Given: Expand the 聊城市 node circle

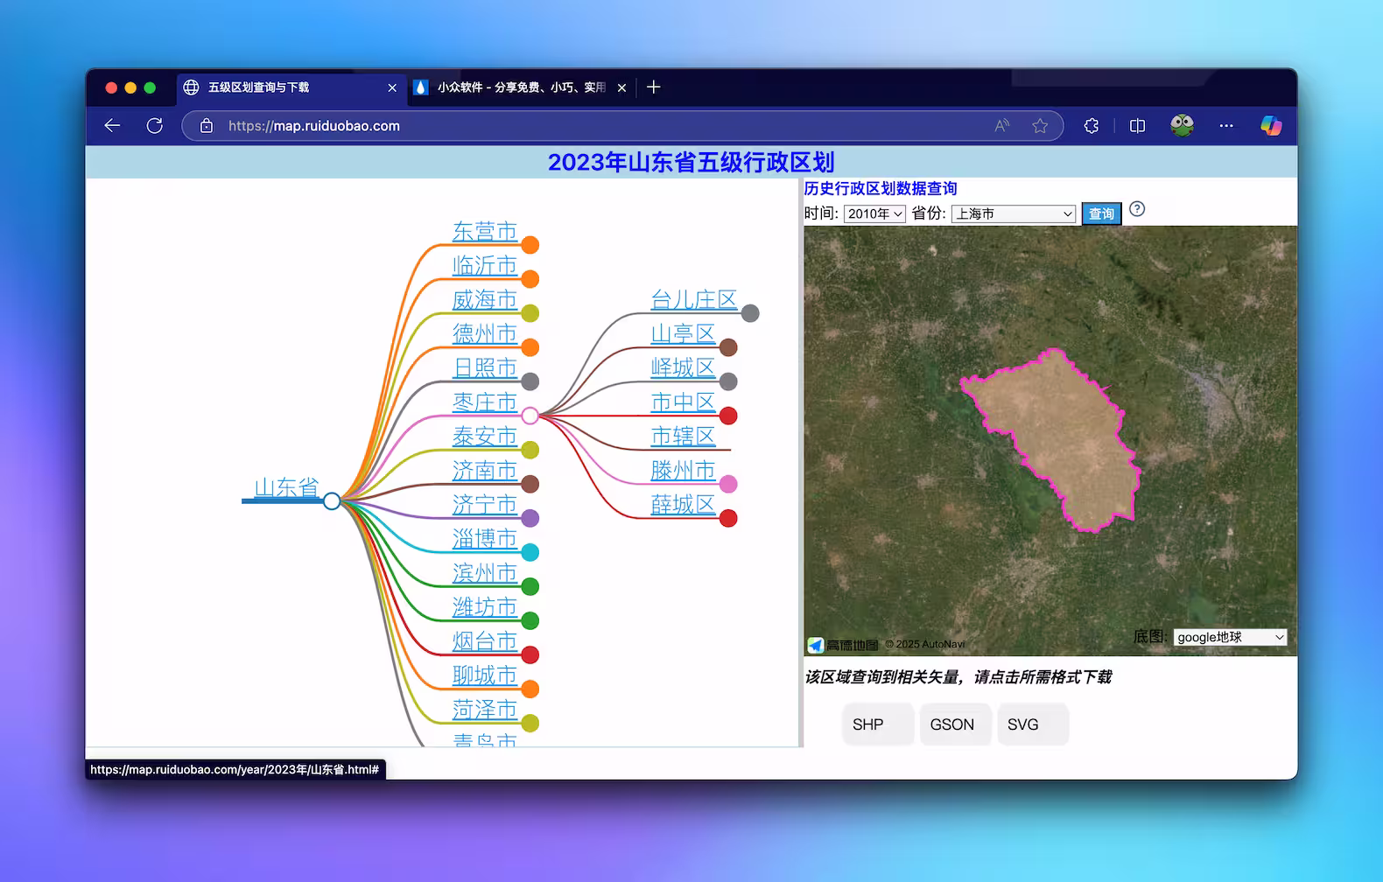Looking at the screenshot, I should (530, 689).
